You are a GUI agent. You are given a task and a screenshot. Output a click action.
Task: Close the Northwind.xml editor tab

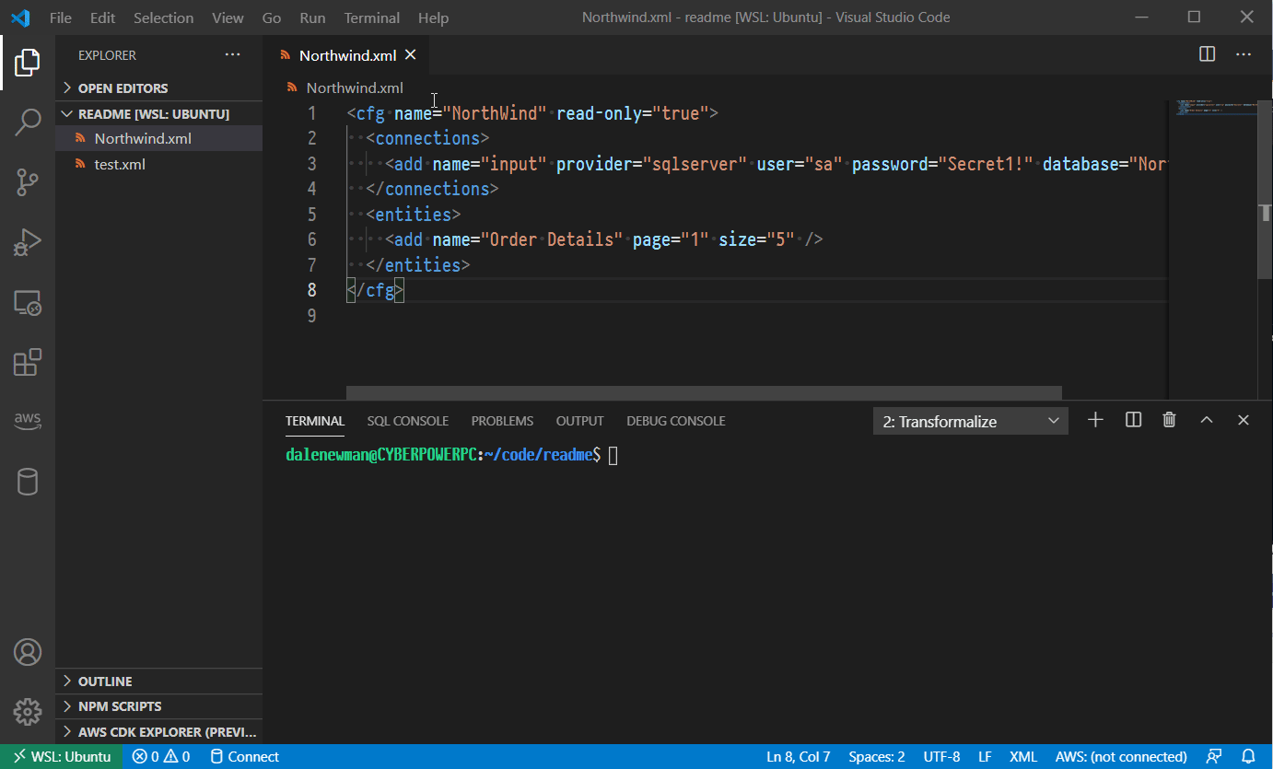click(411, 55)
